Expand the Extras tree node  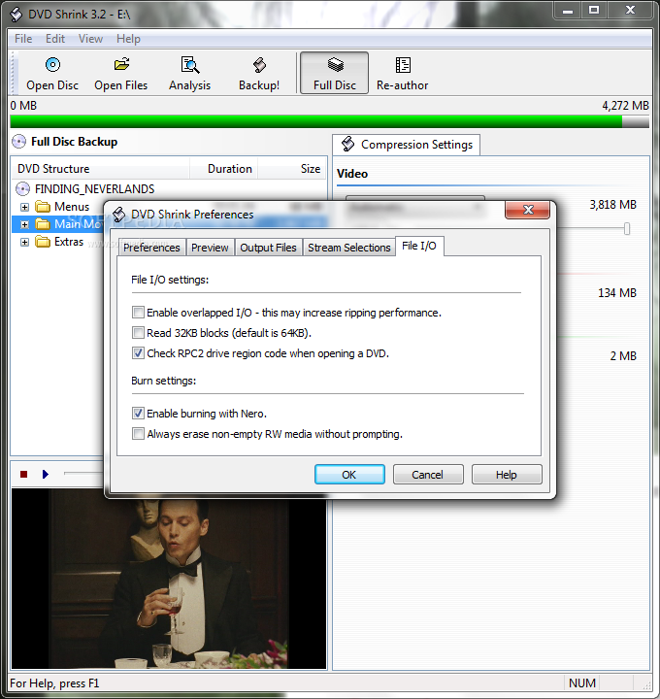24,242
